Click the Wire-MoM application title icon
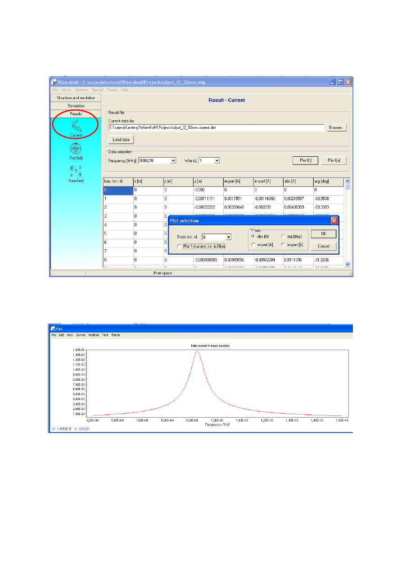Screen dimensions: 402x569 point(54,82)
